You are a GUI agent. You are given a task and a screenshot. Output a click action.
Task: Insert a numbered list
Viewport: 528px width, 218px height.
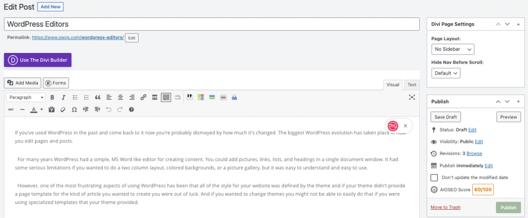pos(86,97)
